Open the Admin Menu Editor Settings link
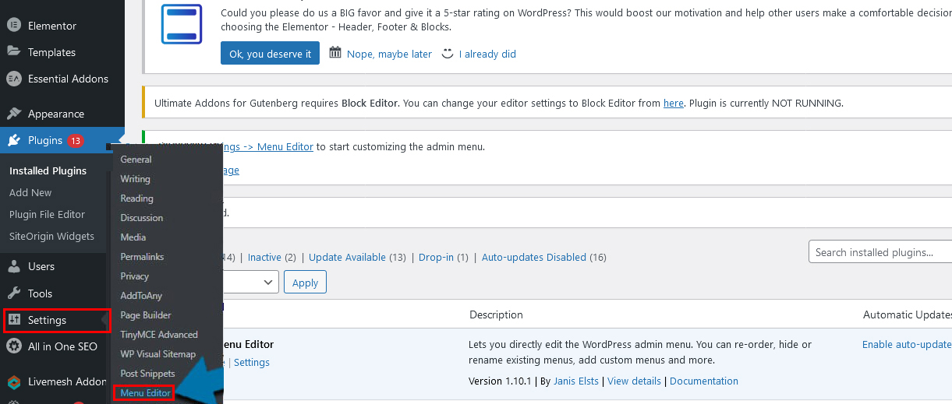Viewport: 952px width, 404px height. click(x=252, y=362)
